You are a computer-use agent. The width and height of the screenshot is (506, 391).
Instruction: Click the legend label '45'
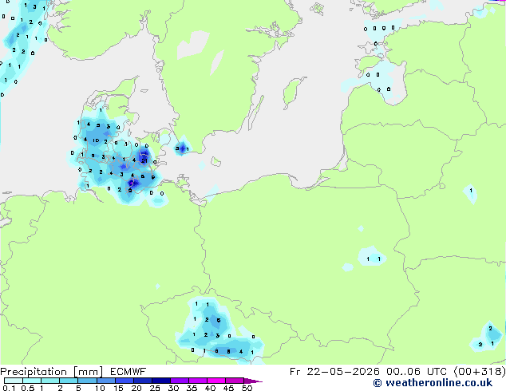click(229, 388)
